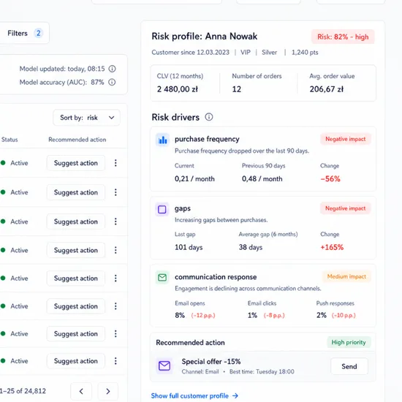Click the 101 days last gap value
Viewport: 402px width, 402px height.
[189, 247]
